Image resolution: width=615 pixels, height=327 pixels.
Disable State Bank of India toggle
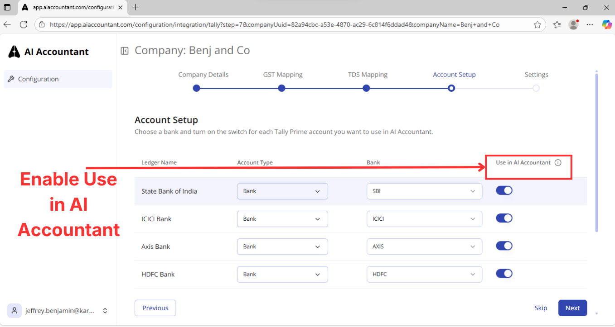click(504, 190)
